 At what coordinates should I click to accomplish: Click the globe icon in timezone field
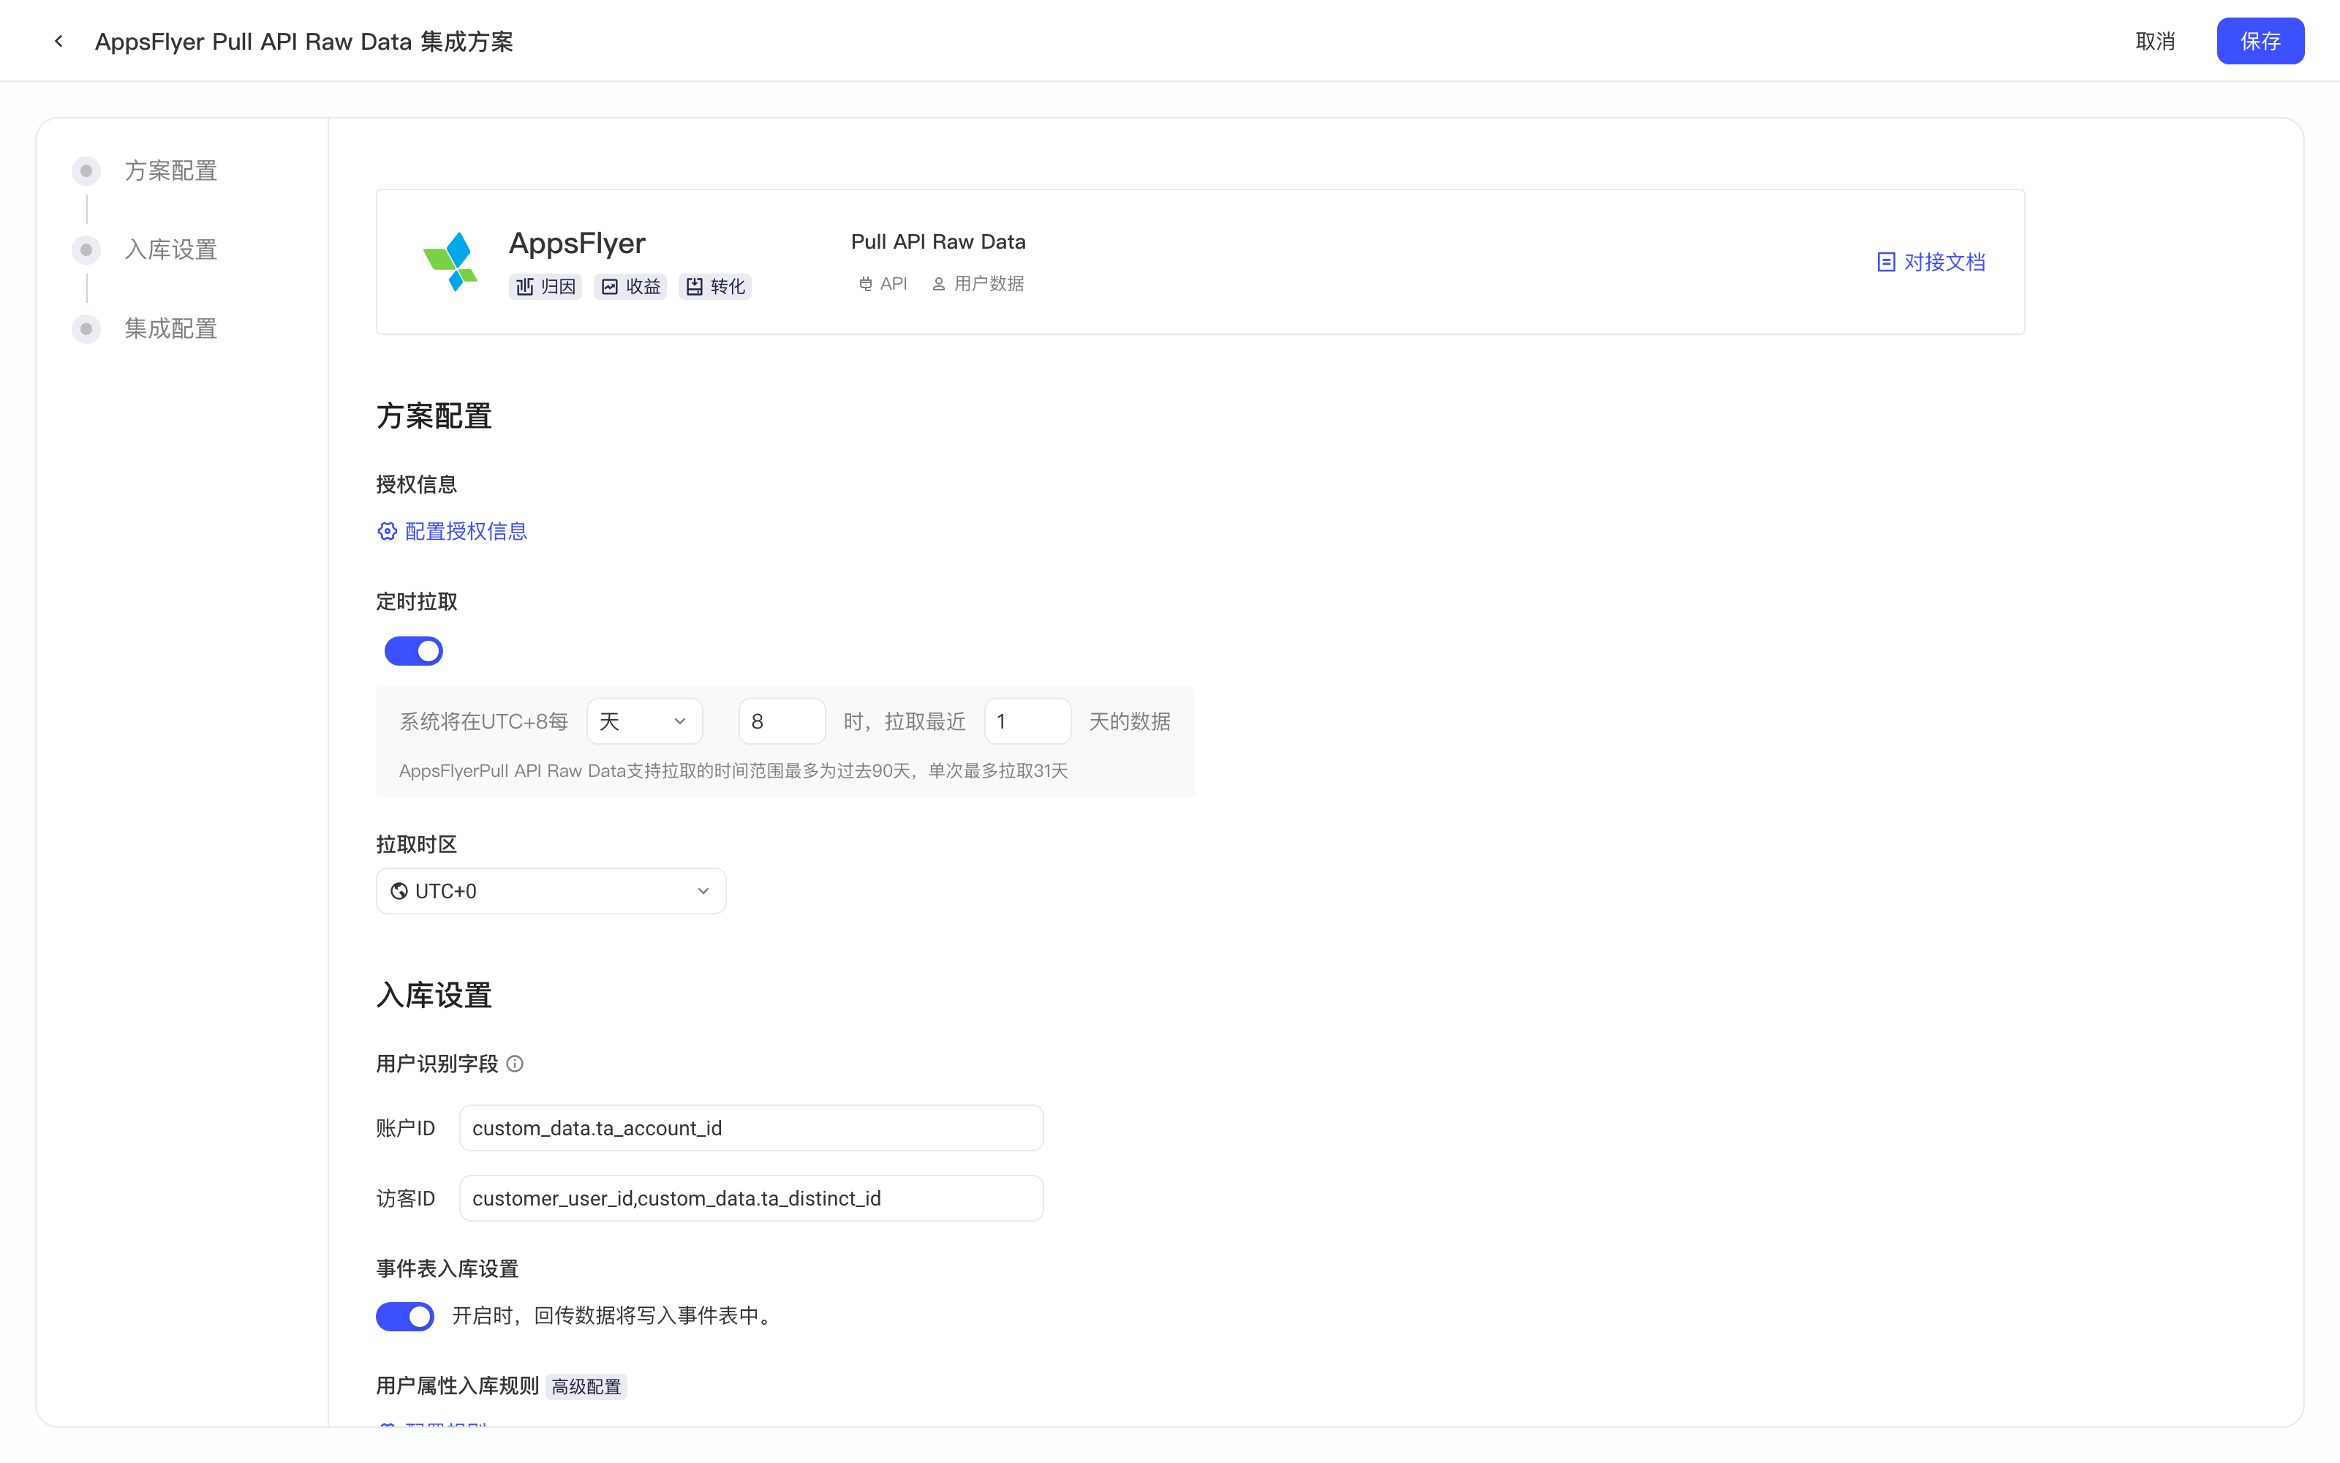pos(399,891)
